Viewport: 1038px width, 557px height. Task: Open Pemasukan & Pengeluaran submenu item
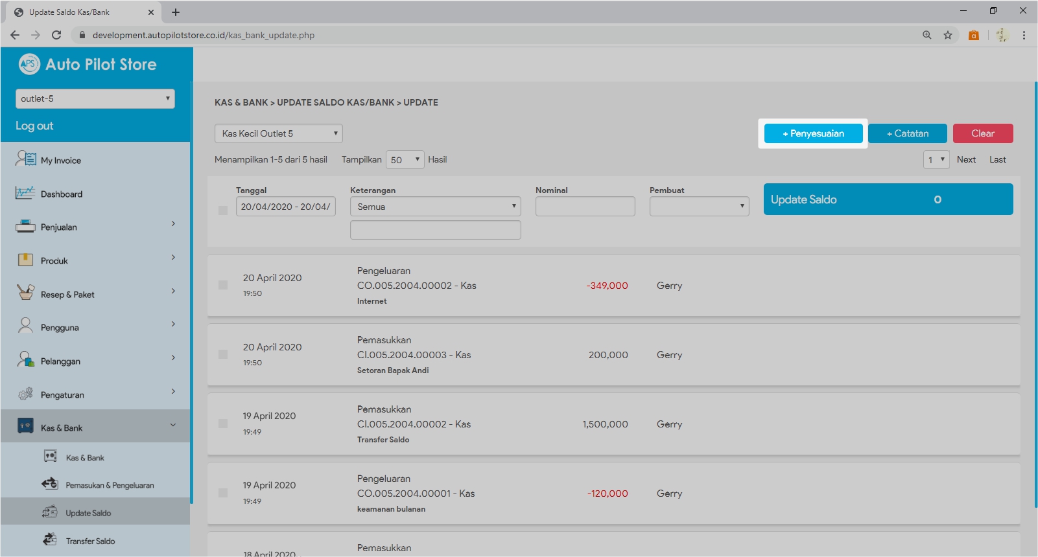coord(109,485)
